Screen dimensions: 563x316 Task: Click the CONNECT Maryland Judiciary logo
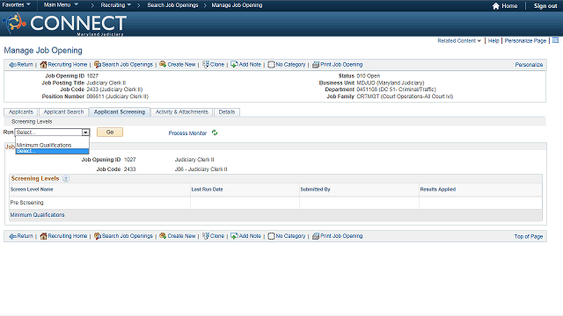(x=64, y=24)
